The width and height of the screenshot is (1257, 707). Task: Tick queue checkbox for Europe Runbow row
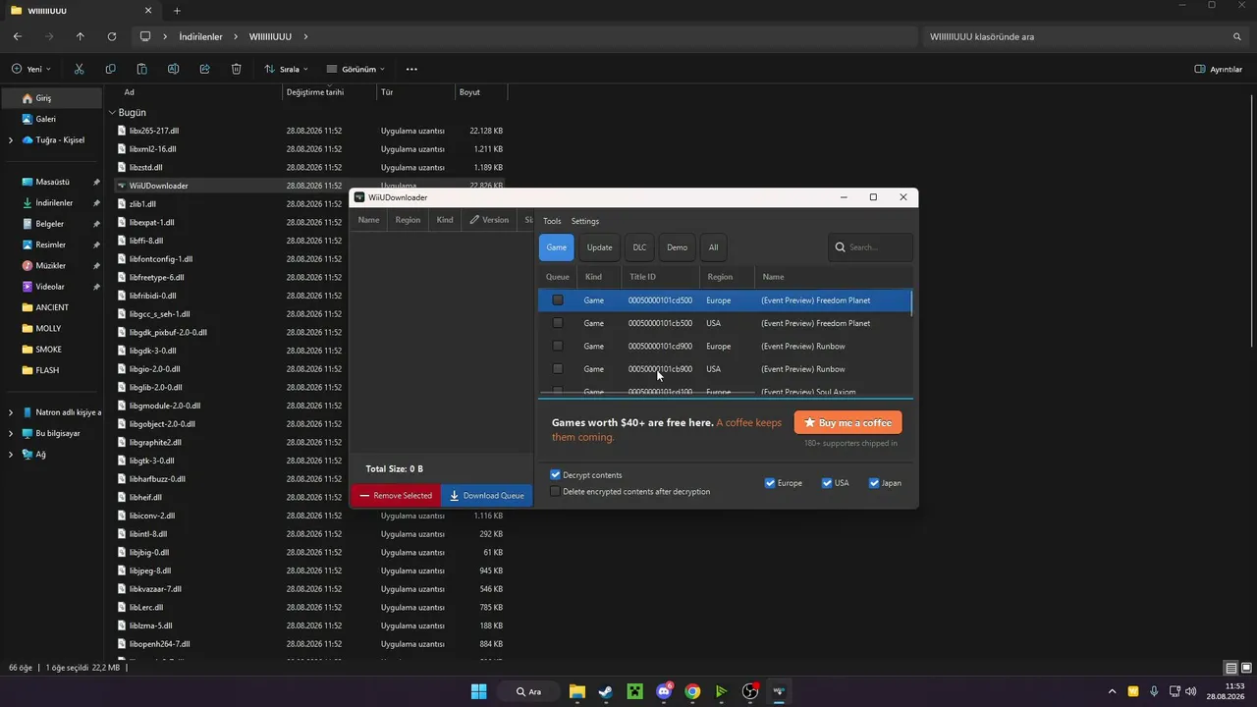pos(558,346)
